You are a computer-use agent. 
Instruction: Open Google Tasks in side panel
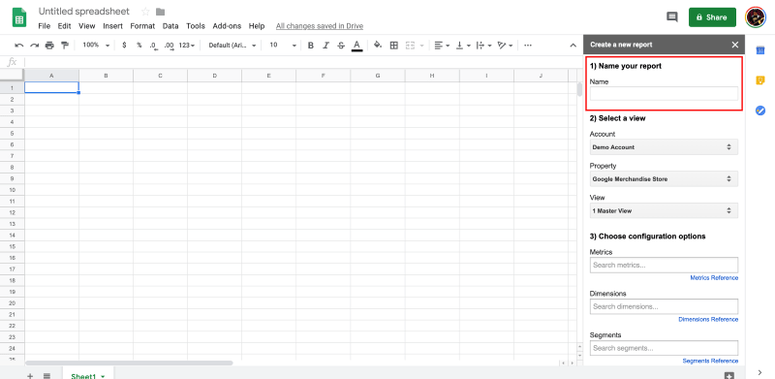(x=760, y=111)
